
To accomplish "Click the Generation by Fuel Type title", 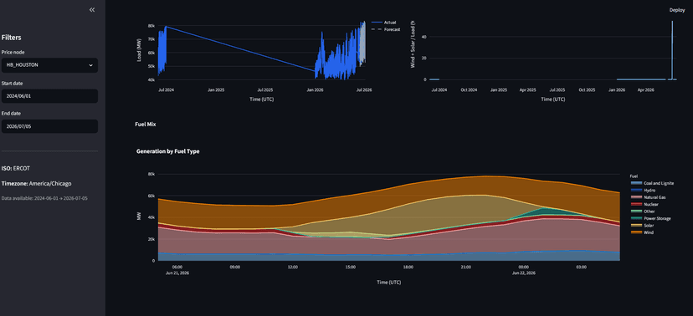I will 168,151.
